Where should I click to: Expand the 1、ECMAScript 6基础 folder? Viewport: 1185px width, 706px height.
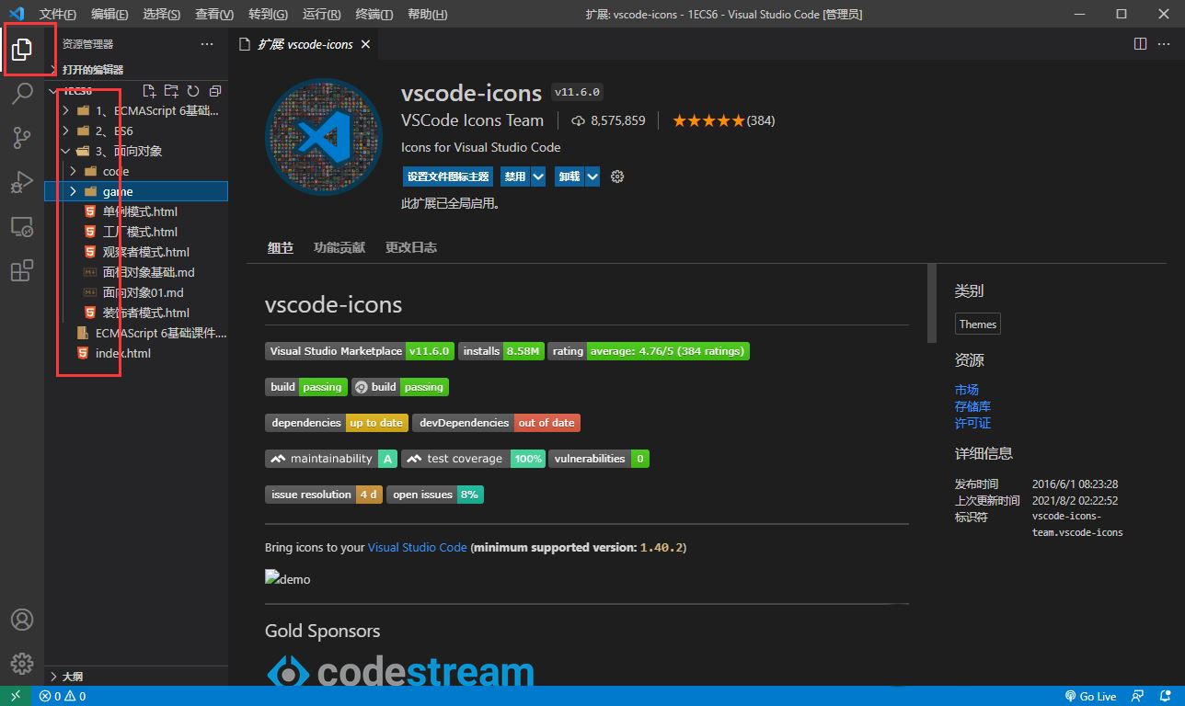click(136, 110)
